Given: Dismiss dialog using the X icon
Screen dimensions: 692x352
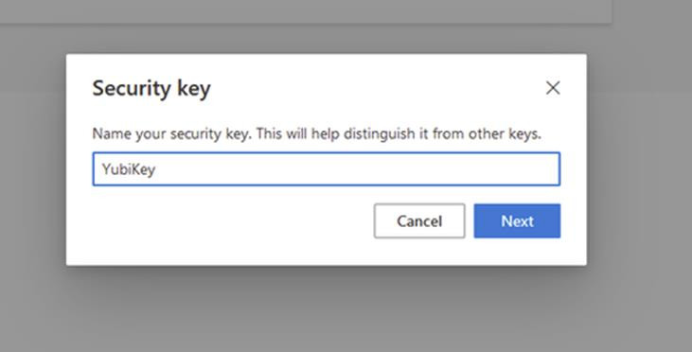Looking at the screenshot, I should click(x=553, y=88).
